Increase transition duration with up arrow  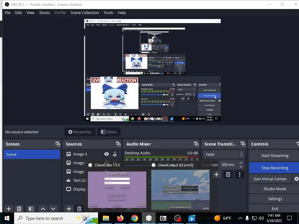241,163
